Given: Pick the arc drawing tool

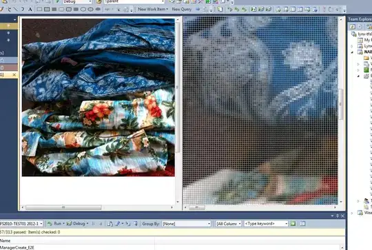Looking at the screenshot, I should [23, 10].
